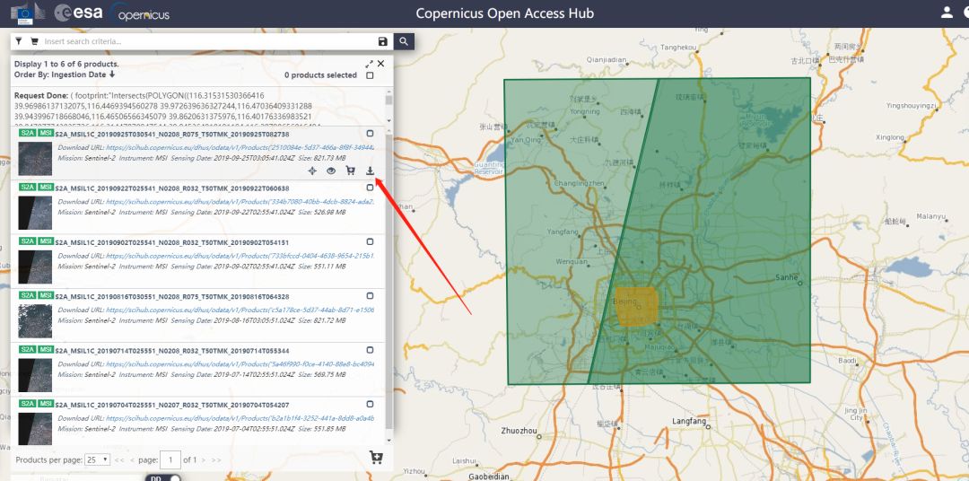Viewport: 969px width, 481px height.
Task: Toggle the DD coordinate switch
Action: 164,477
